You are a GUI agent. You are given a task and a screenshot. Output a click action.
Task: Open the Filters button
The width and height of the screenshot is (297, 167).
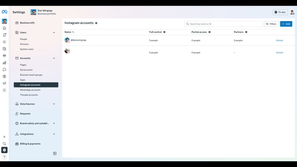271,24
